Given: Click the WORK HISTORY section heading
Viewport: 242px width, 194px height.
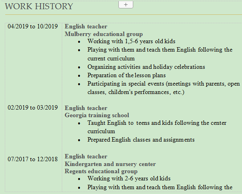Looking at the screenshot, I should click(x=39, y=6).
